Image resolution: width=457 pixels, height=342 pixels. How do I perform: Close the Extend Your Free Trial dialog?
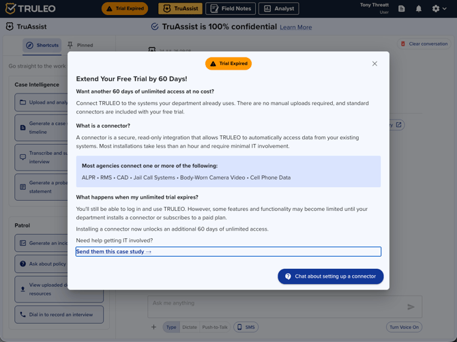374,63
